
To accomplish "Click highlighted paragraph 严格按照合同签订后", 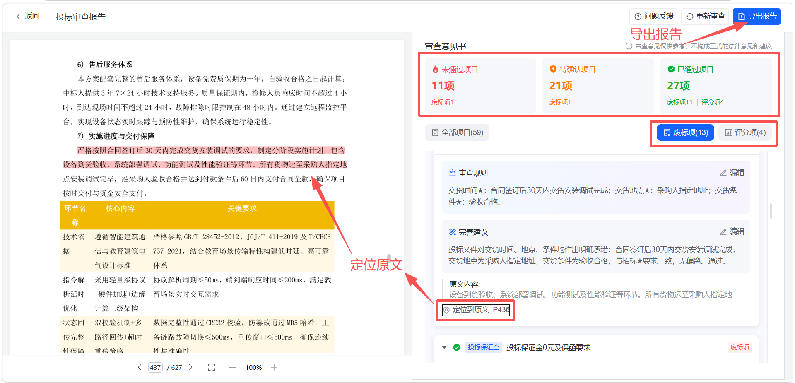I will pos(205,157).
